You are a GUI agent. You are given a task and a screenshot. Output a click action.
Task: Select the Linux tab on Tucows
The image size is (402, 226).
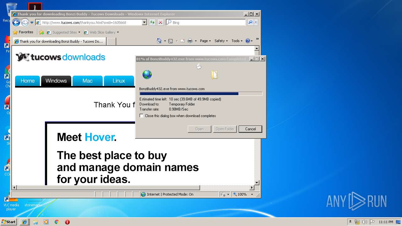click(x=119, y=81)
